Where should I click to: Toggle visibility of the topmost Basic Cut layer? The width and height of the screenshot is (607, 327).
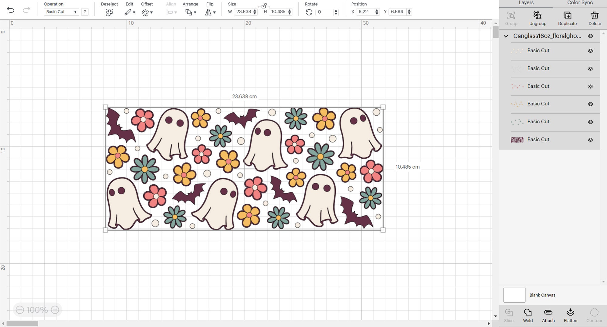click(x=591, y=51)
